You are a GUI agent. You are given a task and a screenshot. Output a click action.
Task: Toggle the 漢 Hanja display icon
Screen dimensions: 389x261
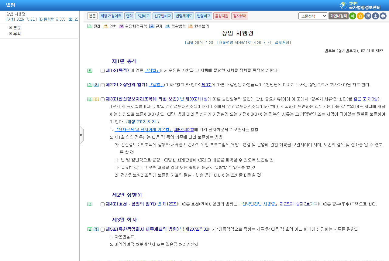click(368, 16)
